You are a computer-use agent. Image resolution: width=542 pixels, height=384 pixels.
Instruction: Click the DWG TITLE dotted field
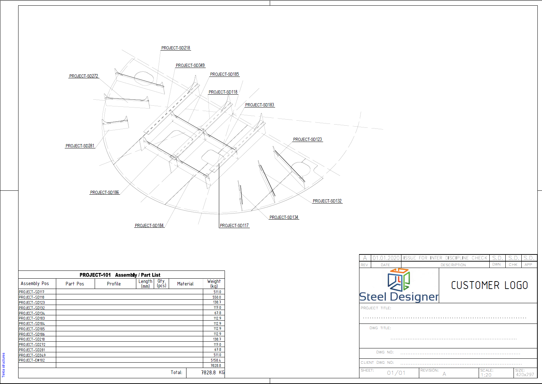(453, 339)
